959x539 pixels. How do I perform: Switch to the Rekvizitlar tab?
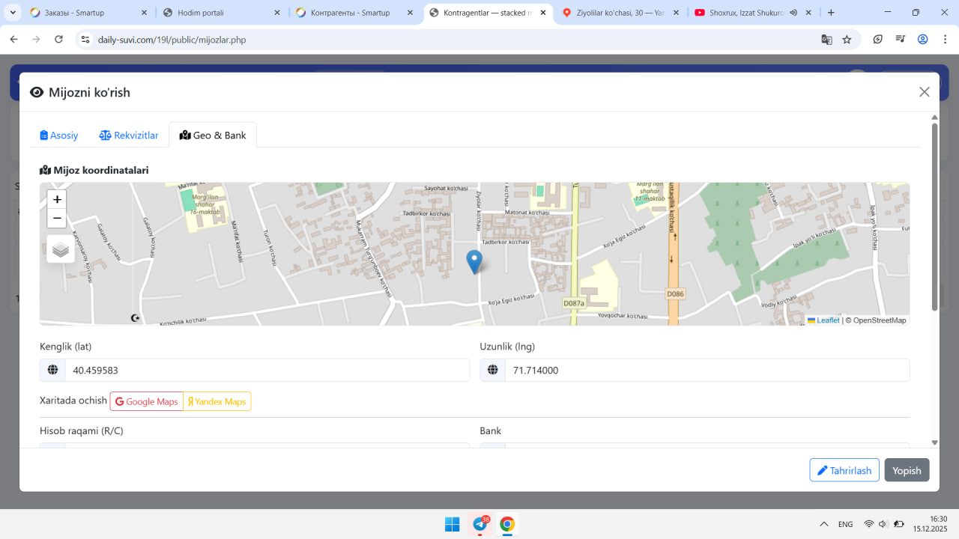129,135
